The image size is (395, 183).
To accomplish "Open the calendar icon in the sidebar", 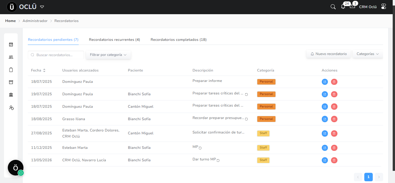I will tap(11, 45).
